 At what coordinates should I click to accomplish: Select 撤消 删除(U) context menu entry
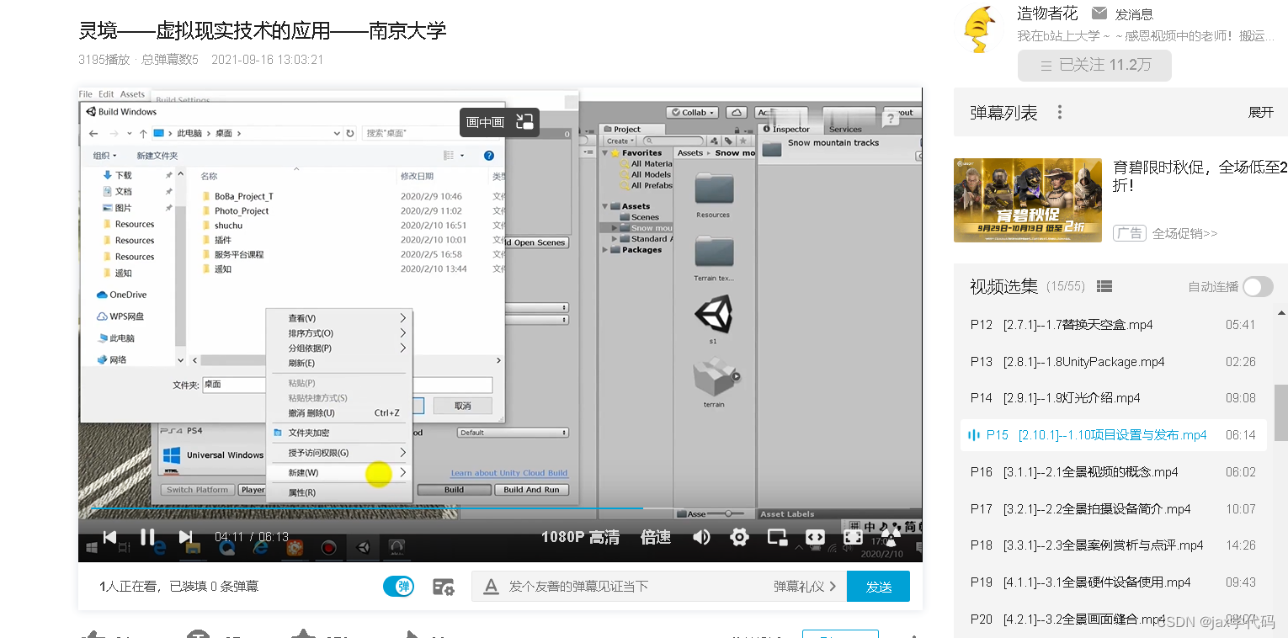(338, 413)
